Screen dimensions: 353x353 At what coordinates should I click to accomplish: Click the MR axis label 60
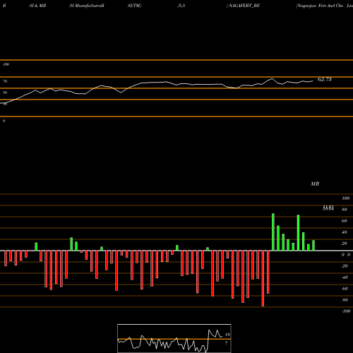[x=345, y=221]
